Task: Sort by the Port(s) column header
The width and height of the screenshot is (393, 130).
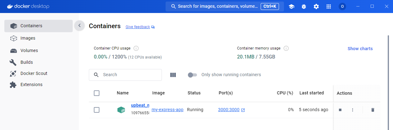Action: pos(226,93)
